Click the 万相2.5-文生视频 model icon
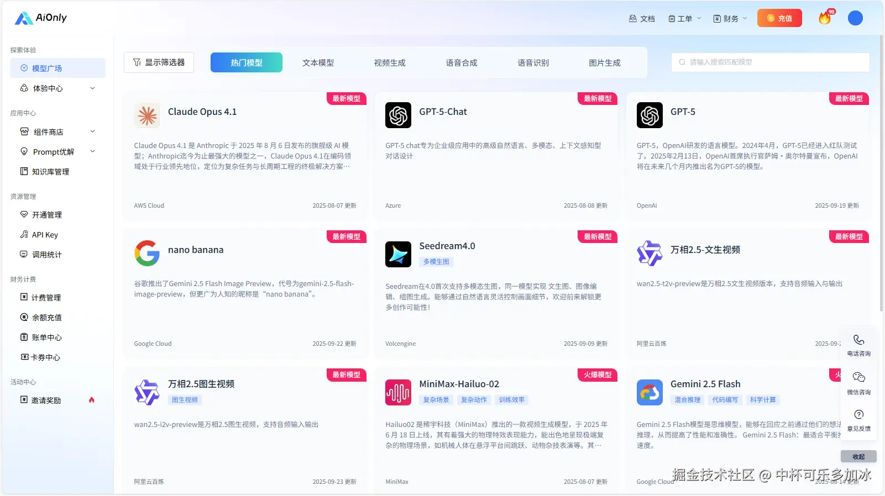Viewport: 885px width, 496px height. click(x=650, y=253)
